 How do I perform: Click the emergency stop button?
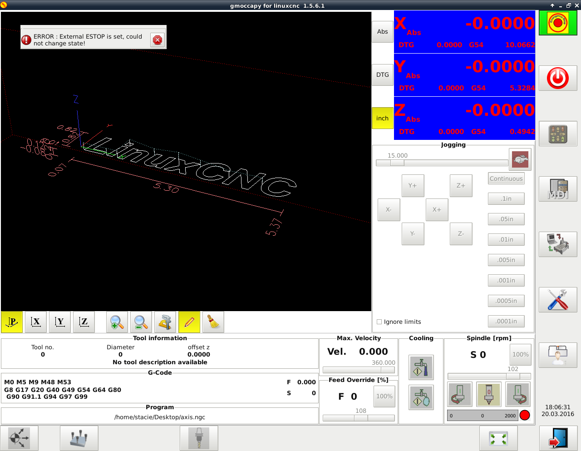pos(558,23)
